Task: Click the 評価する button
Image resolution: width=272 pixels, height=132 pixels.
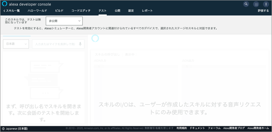Action: [x=263, y=11]
